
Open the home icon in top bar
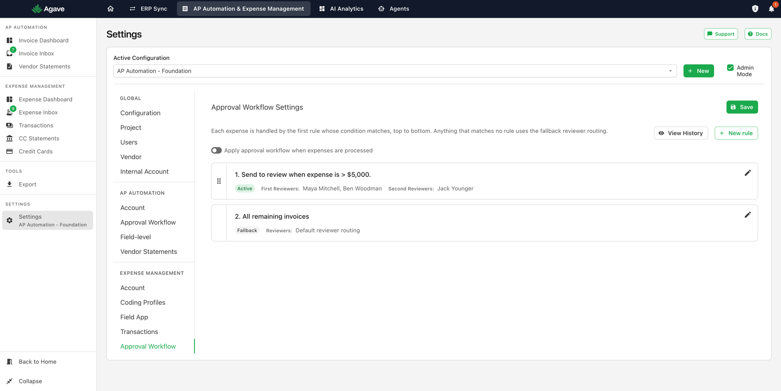click(x=110, y=9)
